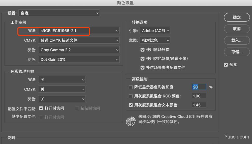This screenshot has height=144, width=252.
Task: Click the 说明 section heading
Action: point(11,138)
